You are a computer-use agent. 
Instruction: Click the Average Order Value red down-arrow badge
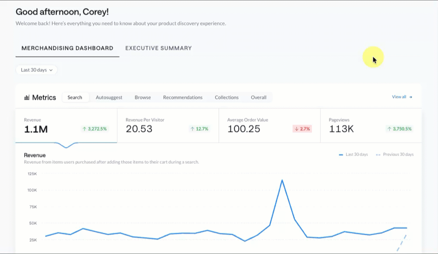(x=302, y=129)
